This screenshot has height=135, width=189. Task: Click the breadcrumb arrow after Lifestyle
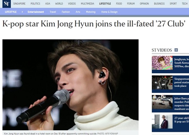pyautogui.click(x=22, y=12)
